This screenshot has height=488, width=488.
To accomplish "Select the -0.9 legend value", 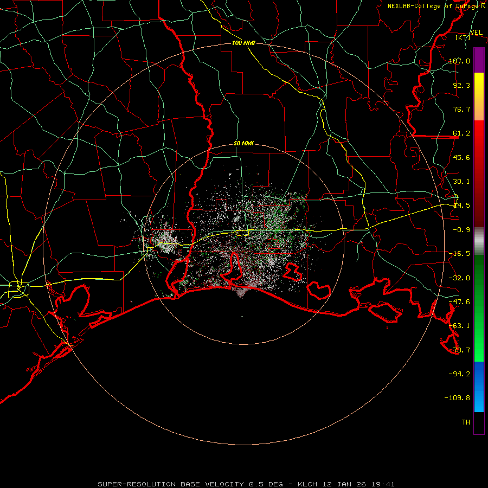I will (x=461, y=230).
